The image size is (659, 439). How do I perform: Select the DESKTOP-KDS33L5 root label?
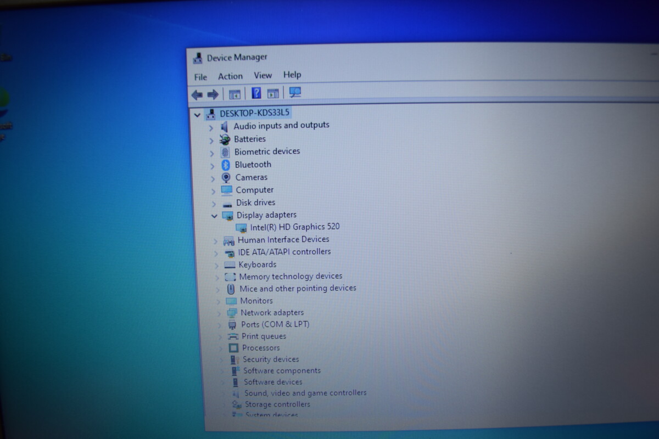tap(255, 113)
